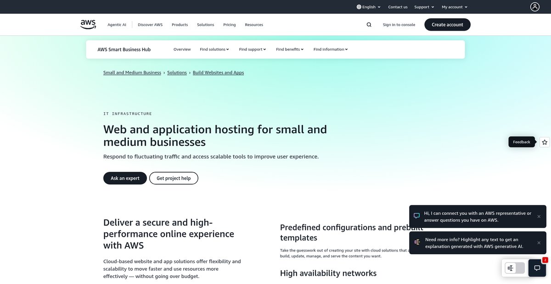Image resolution: width=551 pixels, height=284 pixels.
Task: Open the Resources menu
Action: [254, 25]
